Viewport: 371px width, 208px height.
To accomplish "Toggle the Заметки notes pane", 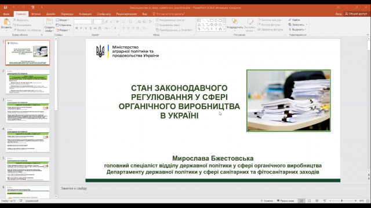I will (267, 200).
